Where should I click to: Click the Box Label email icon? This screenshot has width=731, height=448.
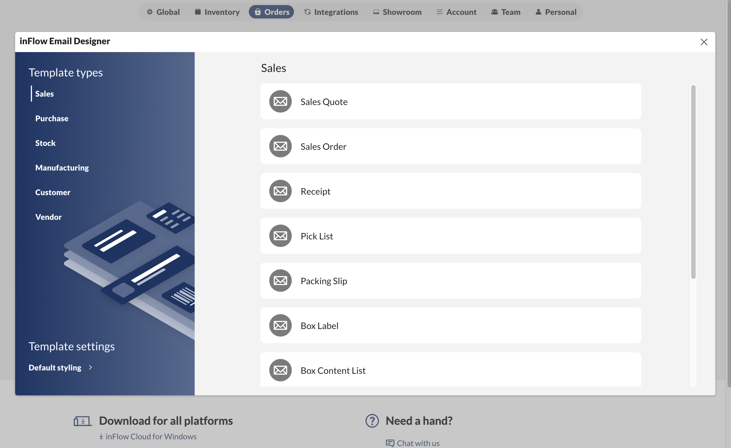280,325
